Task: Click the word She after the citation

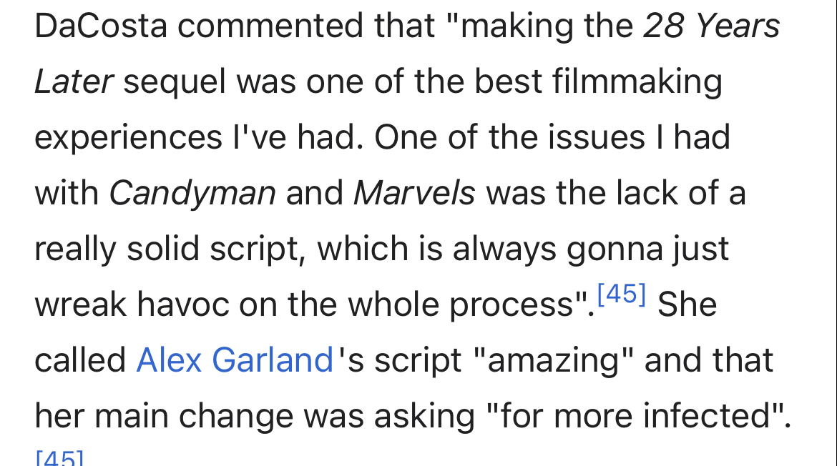Action: click(687, 304)
